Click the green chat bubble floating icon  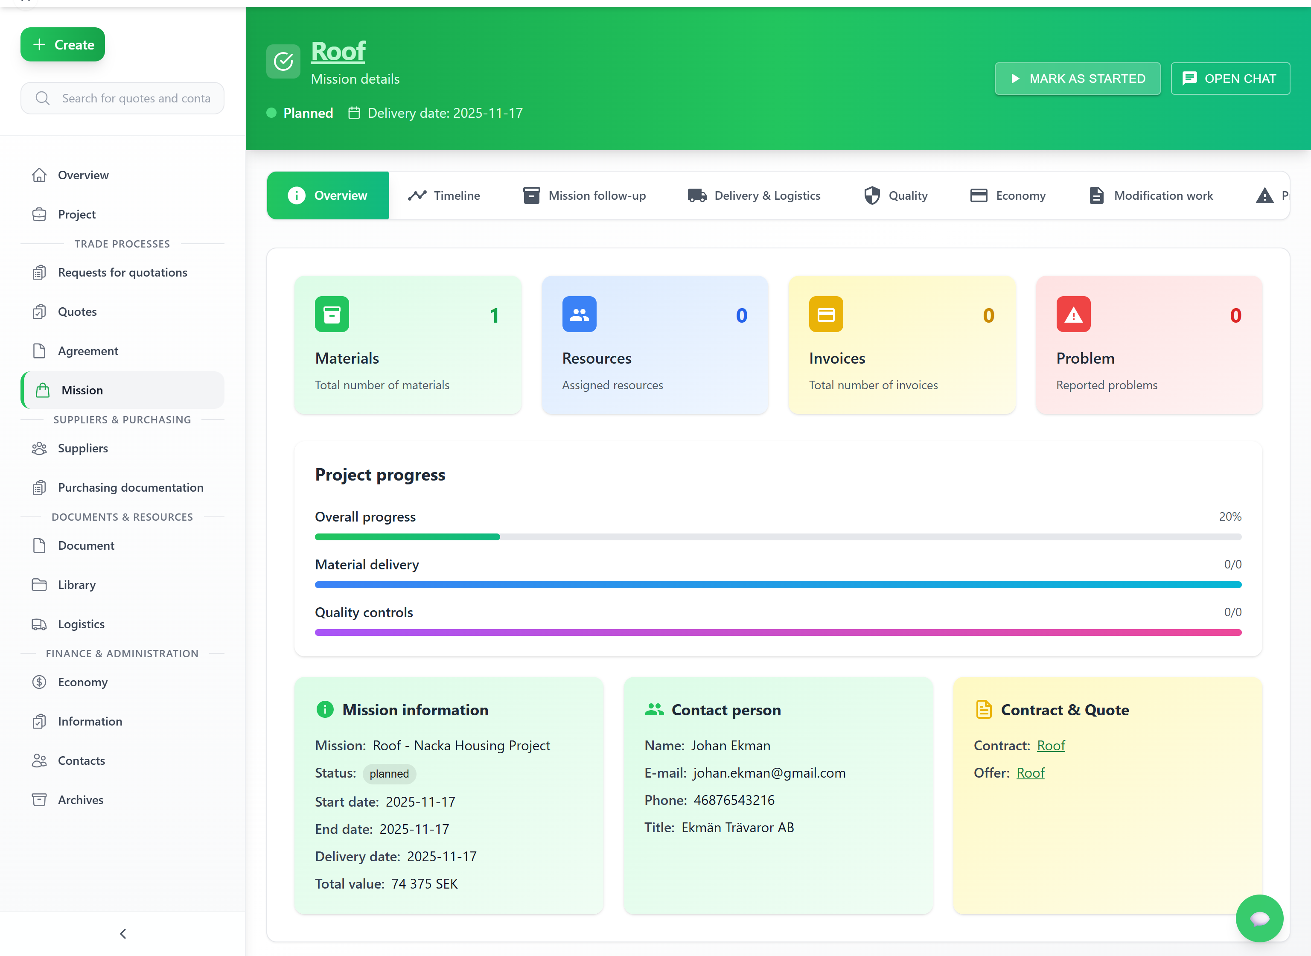pyautogui.click(x=1259, y=918)
